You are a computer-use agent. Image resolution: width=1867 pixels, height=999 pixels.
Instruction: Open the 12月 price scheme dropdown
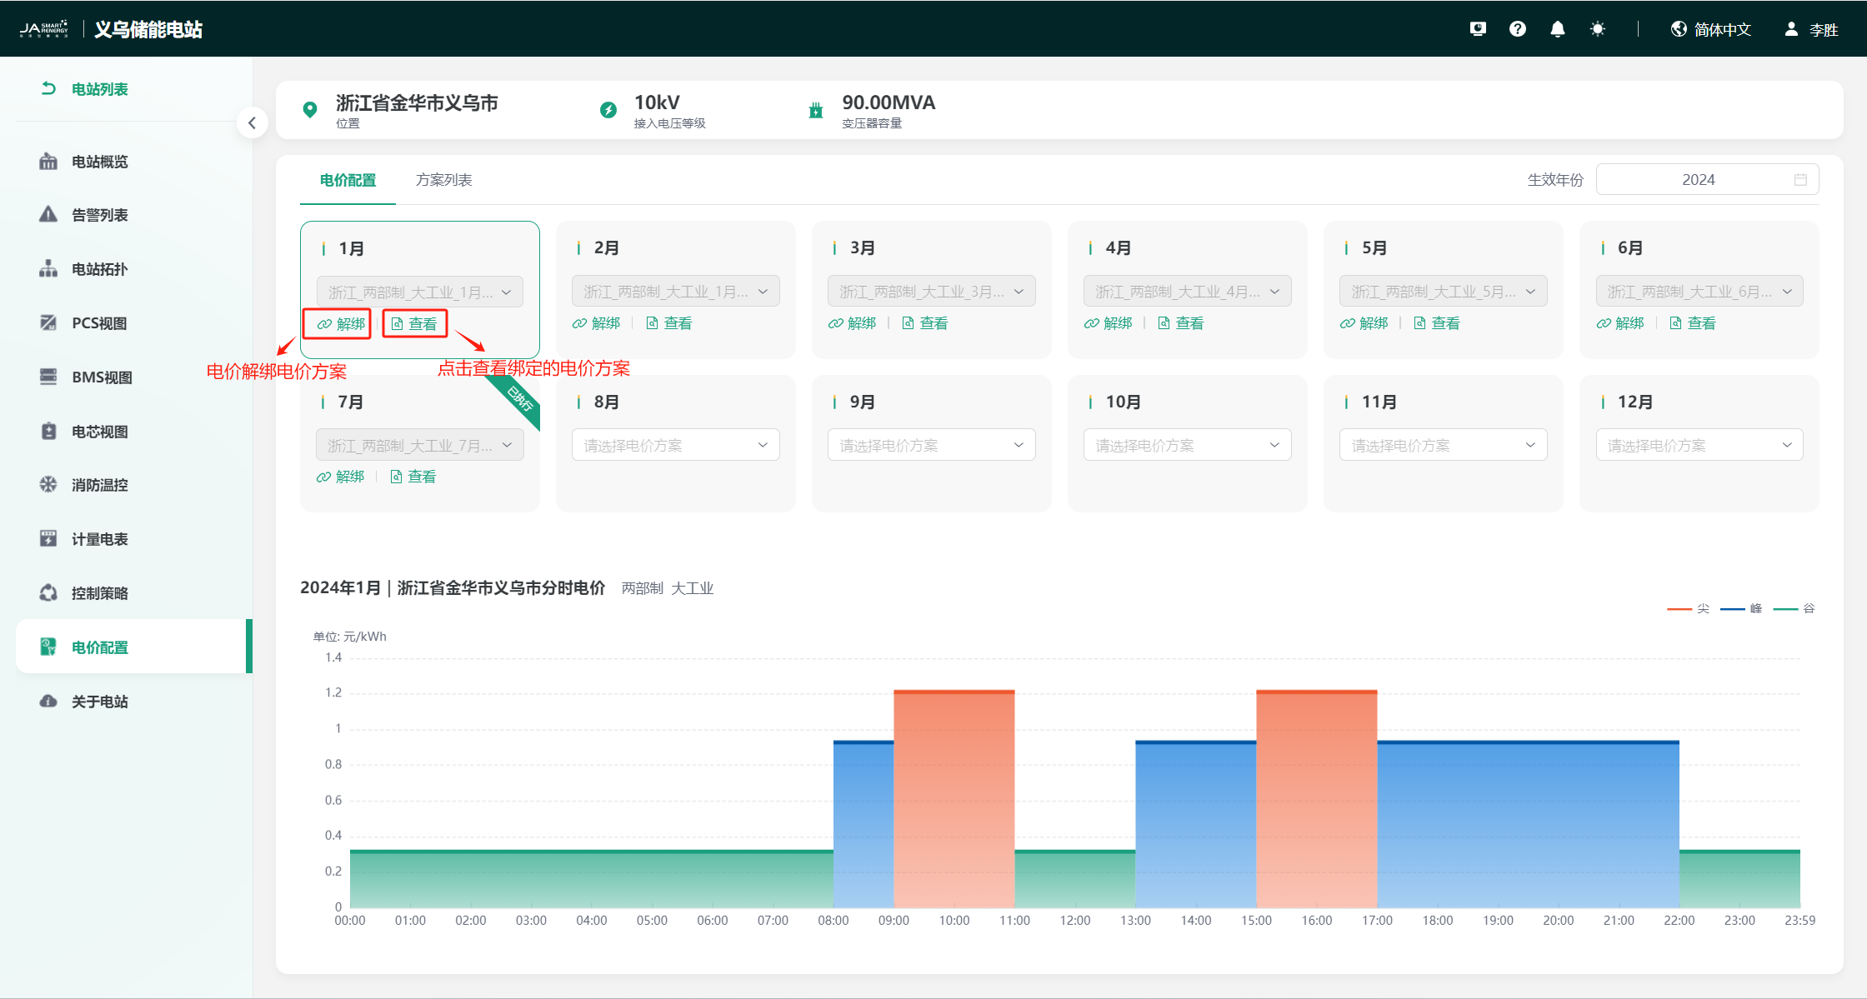coord(1699,445)
